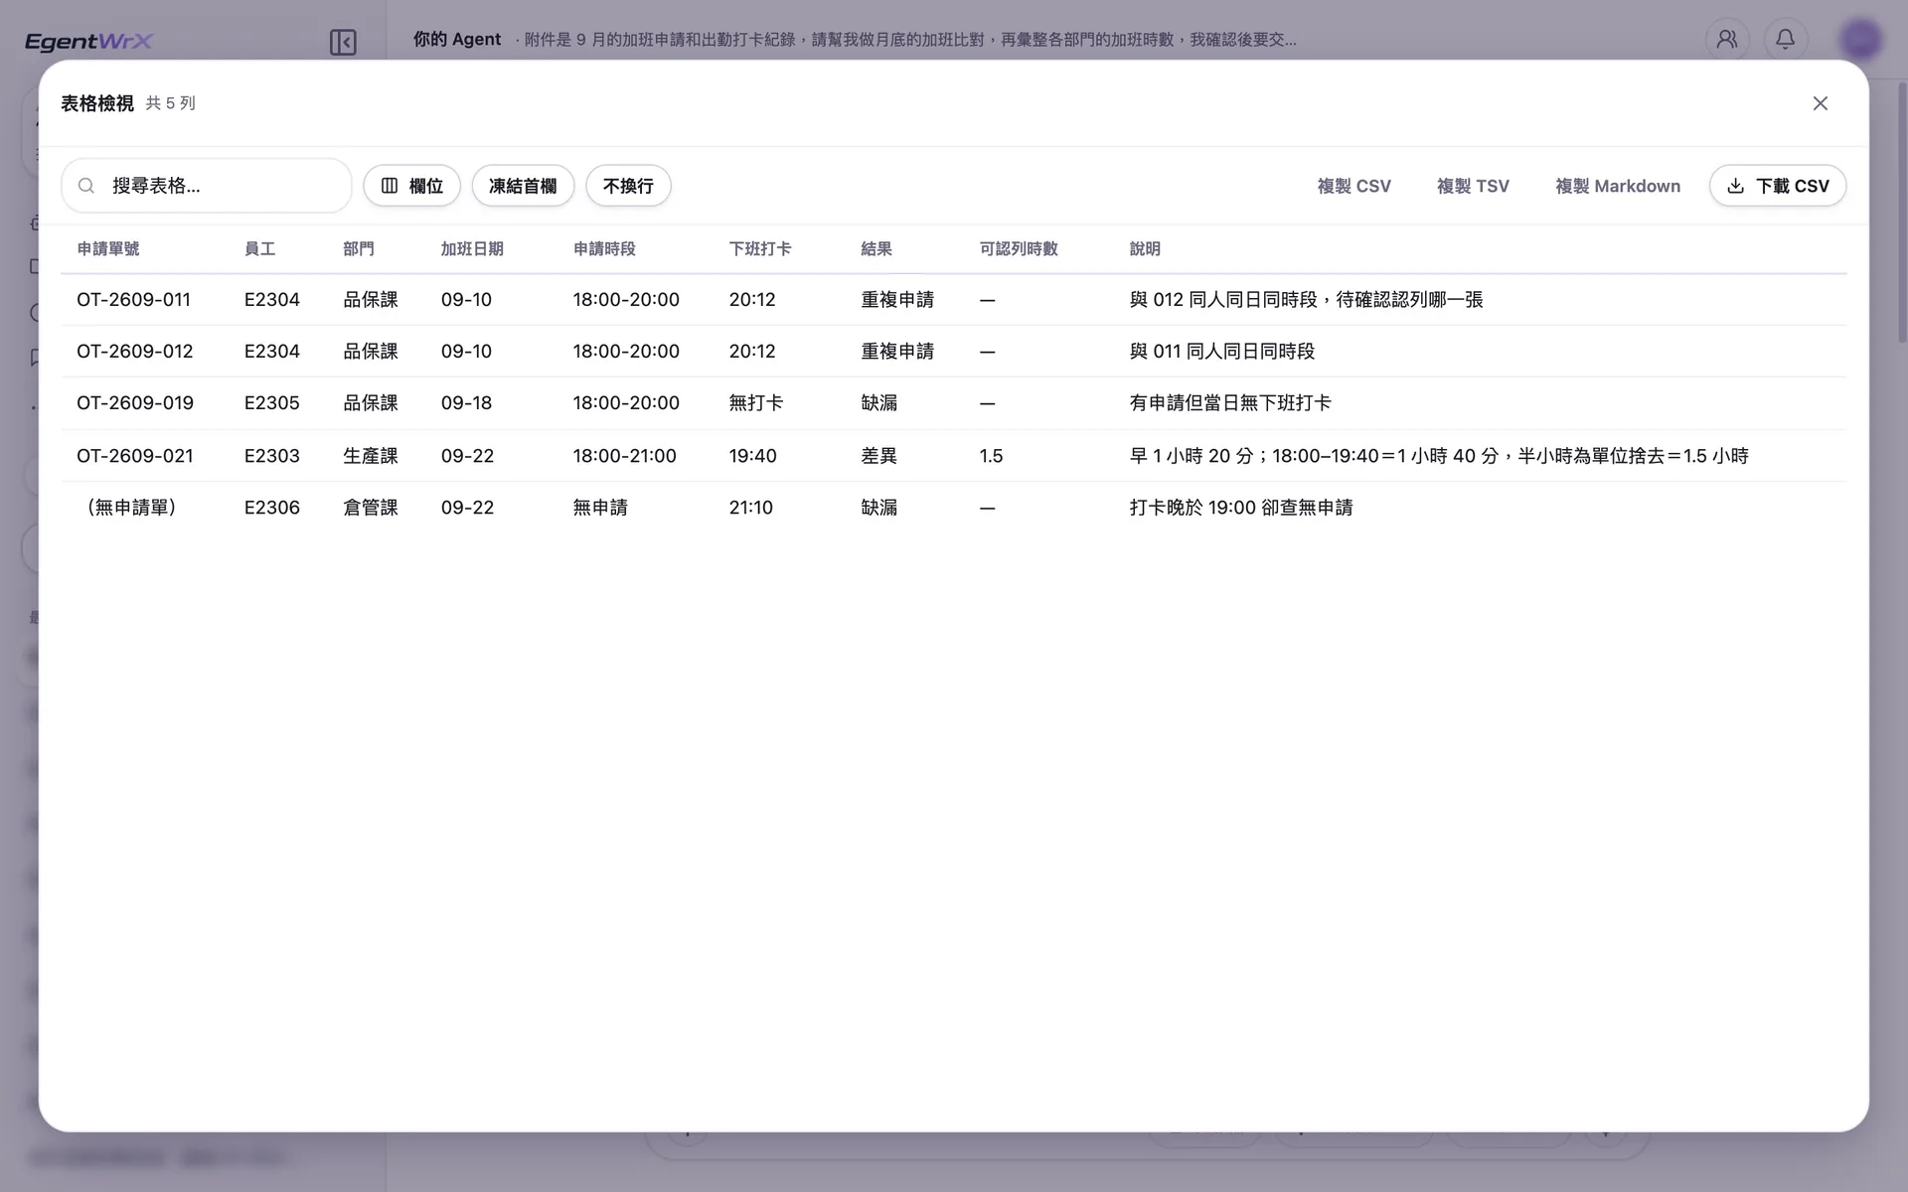Copy table using 複製 Markdown

pos(1618,186)
